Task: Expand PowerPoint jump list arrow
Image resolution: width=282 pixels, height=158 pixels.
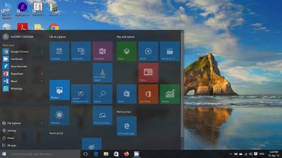Action: point(41,74)
